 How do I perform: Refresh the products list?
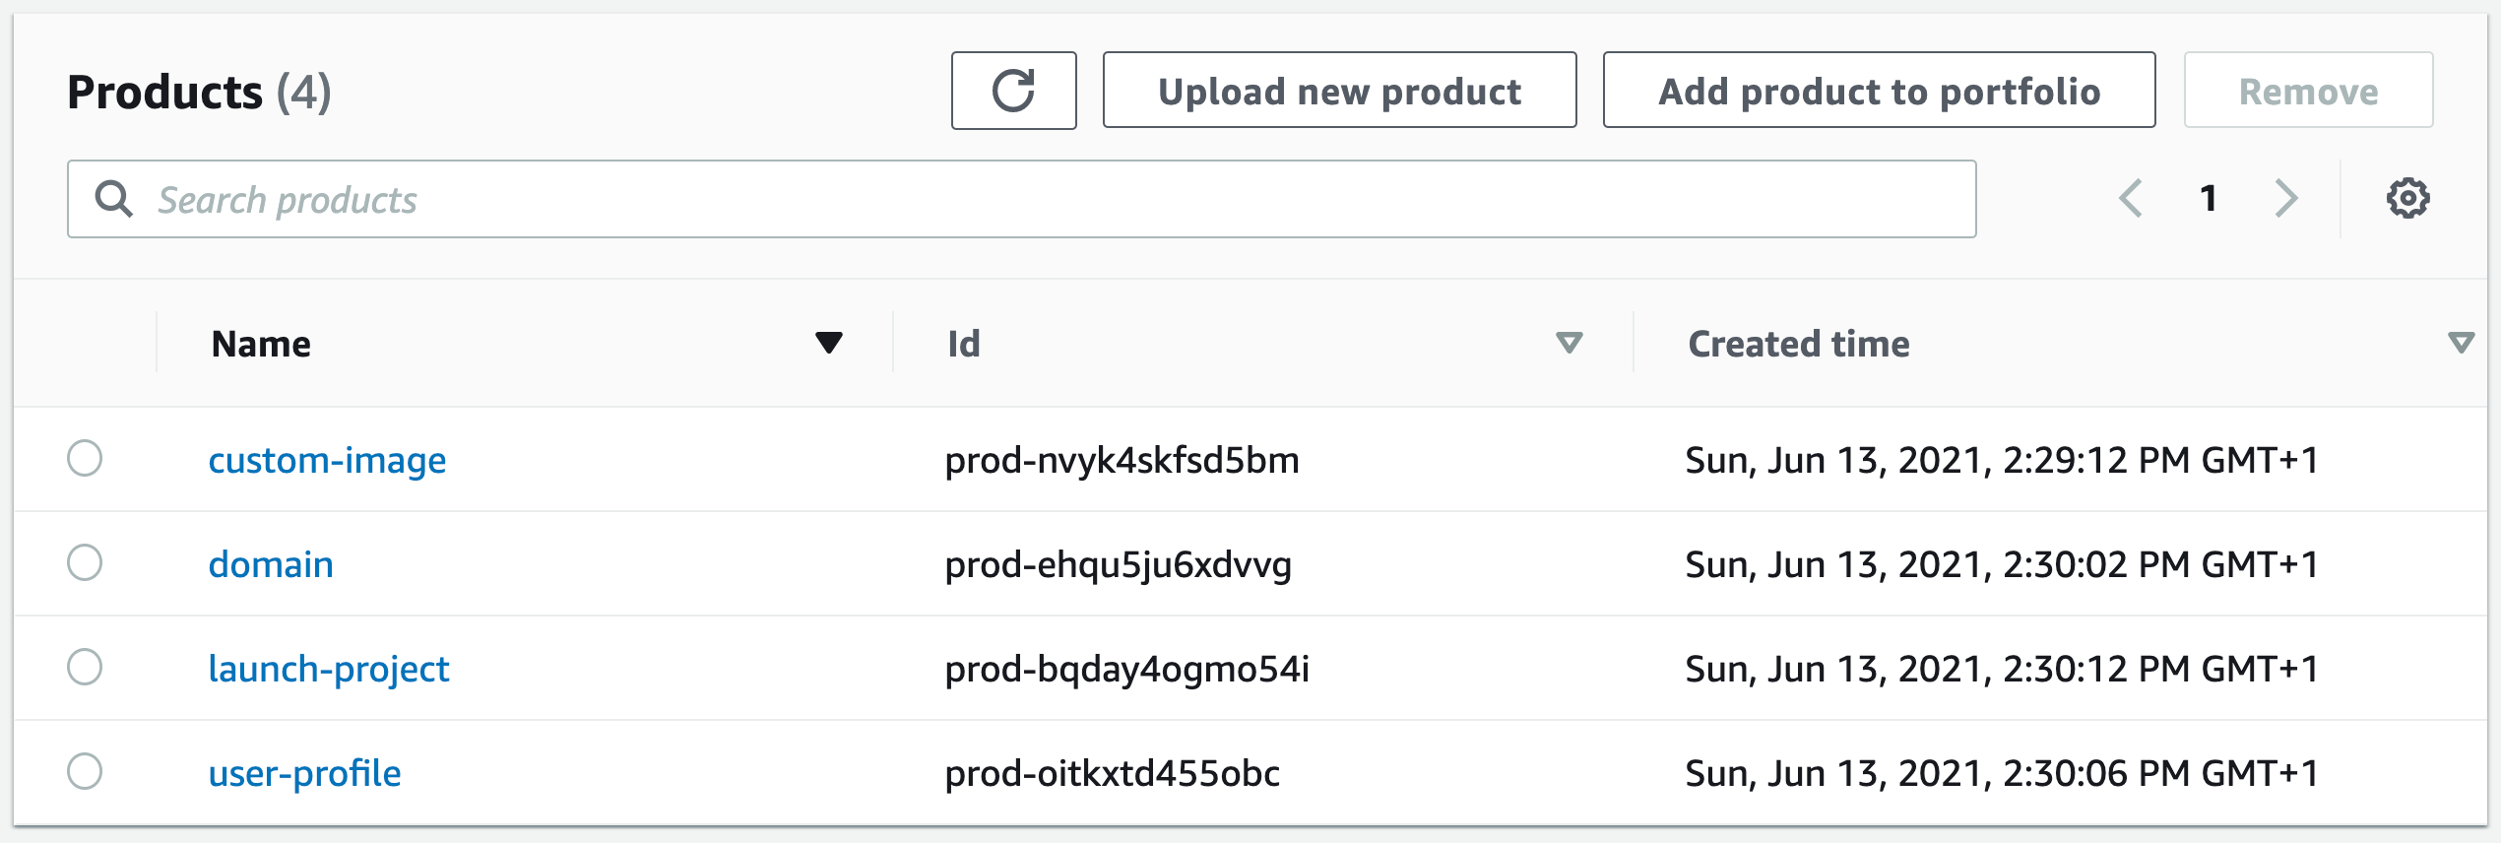pyautogui.click(x=1013, y=91)
